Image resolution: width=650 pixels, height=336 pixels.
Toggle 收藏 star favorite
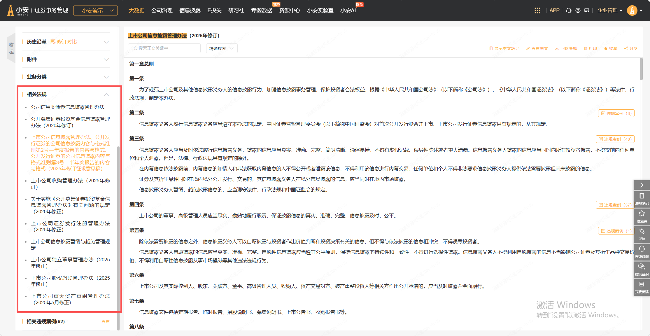(611, 48)
